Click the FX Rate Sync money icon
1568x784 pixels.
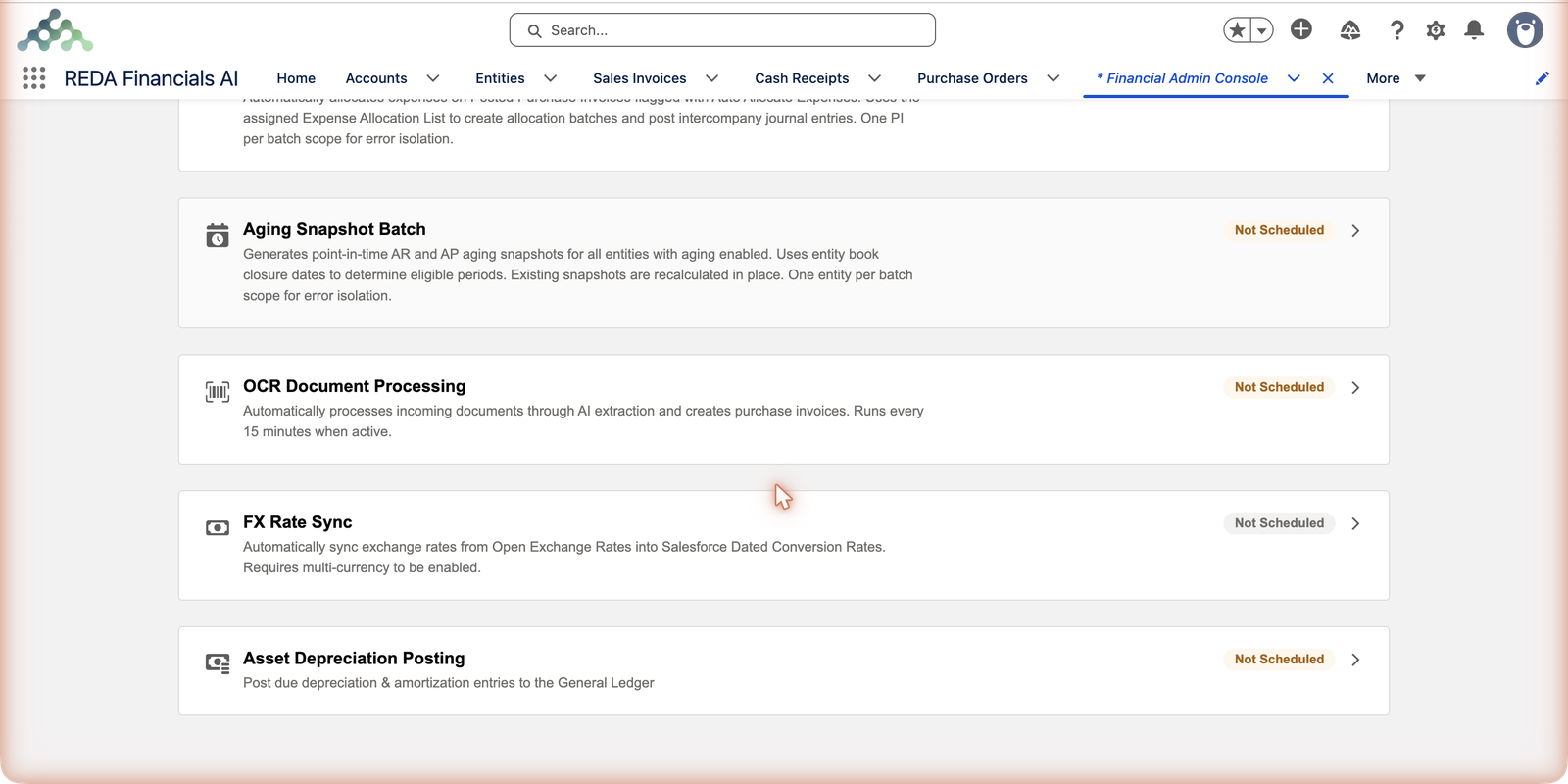(x=218, y=528)
